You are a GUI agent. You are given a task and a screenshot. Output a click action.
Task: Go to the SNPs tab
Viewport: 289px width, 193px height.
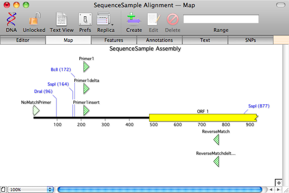[250, 40]
